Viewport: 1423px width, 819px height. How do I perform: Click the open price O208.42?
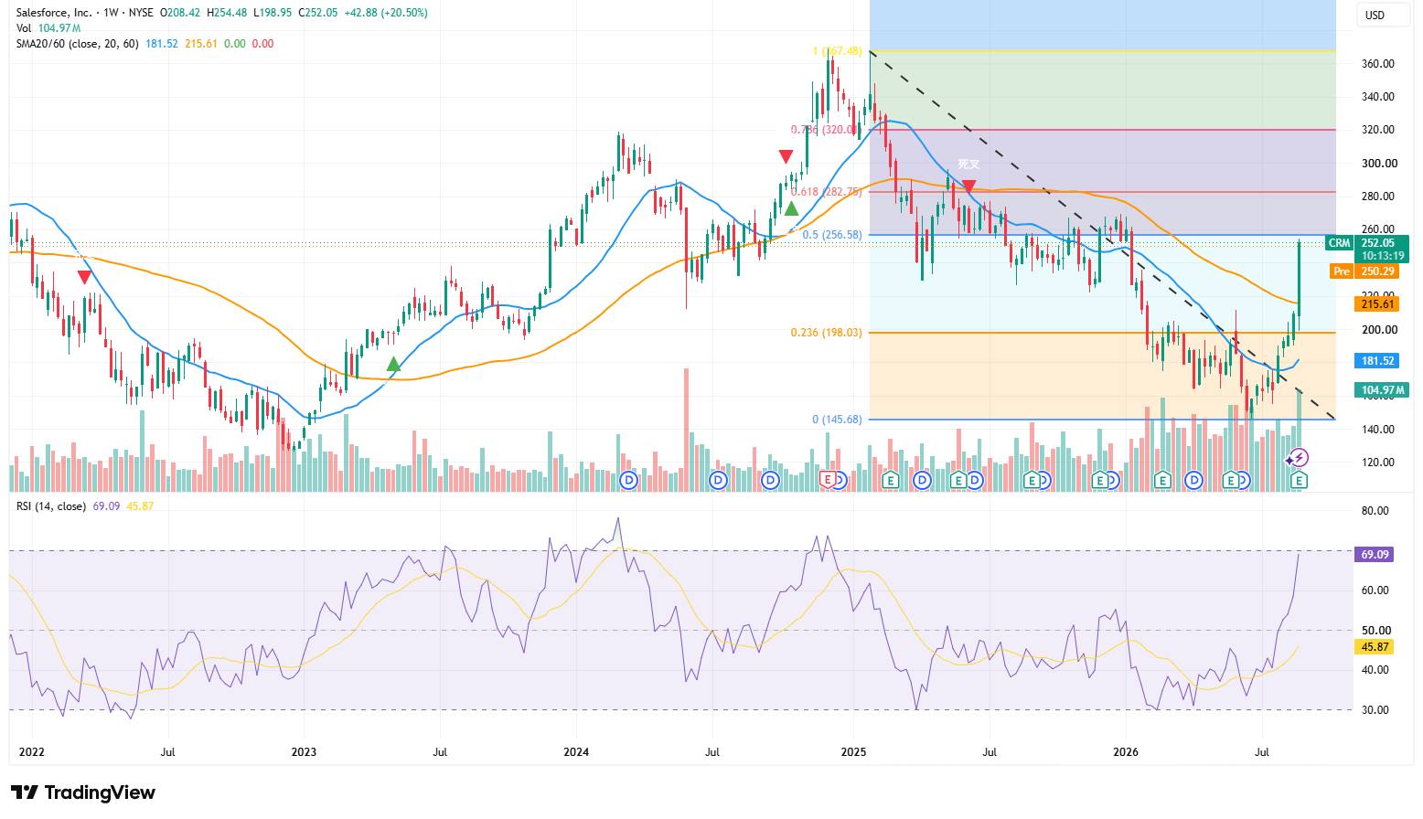point(181,13)
